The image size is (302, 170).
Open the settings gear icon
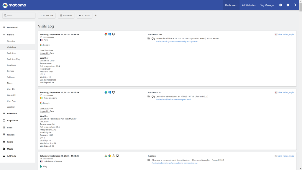click(x=280, y=5)
